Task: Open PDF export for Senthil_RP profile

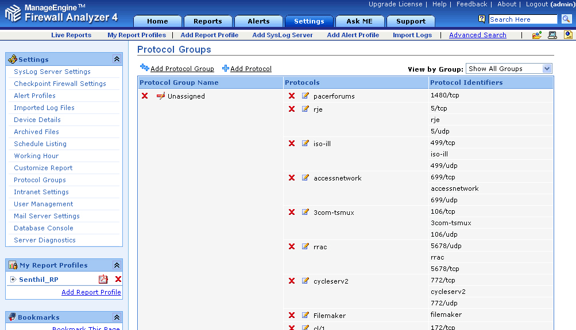Action: (103, 280)
